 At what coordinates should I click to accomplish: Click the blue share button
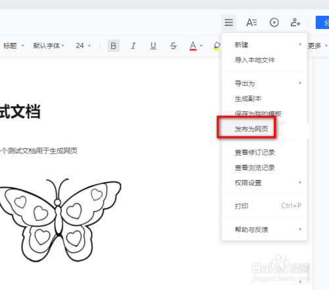[x=322, y=22]
